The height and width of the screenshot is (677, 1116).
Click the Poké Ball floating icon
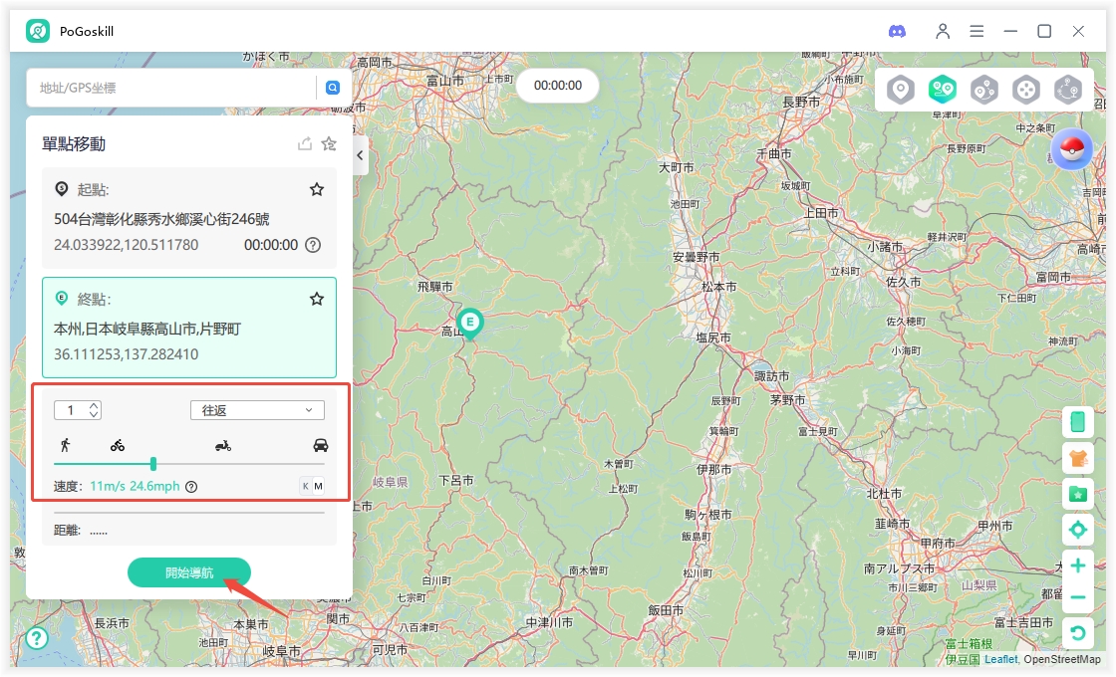[x=1072, y=149]
